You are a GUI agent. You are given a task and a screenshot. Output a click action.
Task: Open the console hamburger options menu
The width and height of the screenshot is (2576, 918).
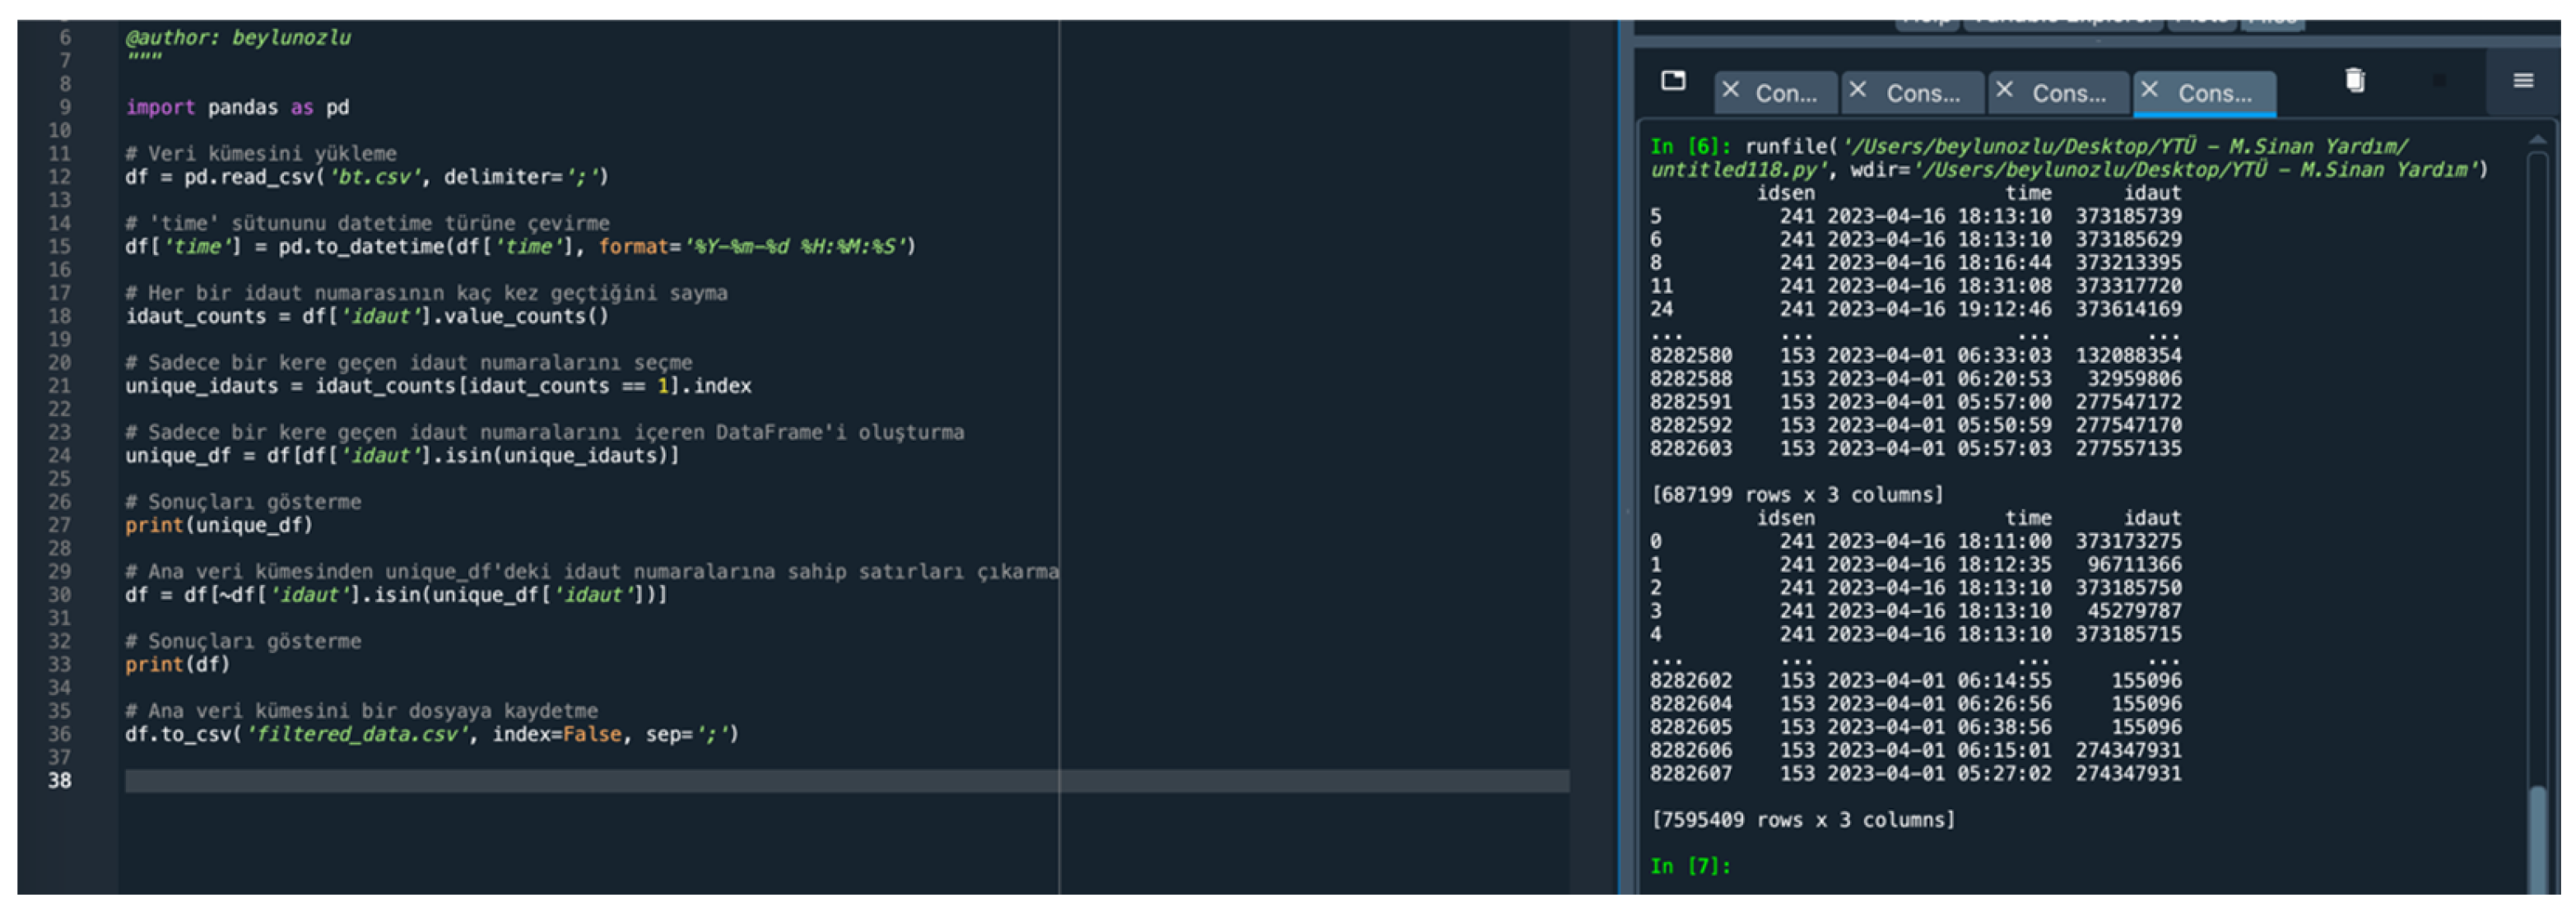coord(2523,81)
